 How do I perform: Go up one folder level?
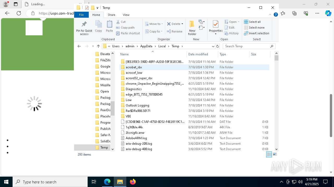click(98, 46)
